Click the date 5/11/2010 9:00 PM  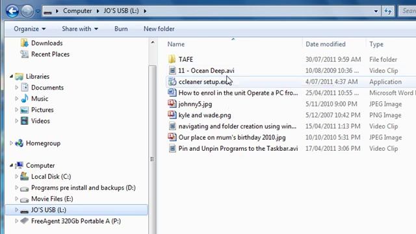tap(331, 104)
